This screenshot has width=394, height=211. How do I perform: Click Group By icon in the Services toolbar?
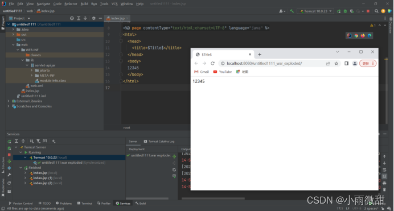[31, 141]
